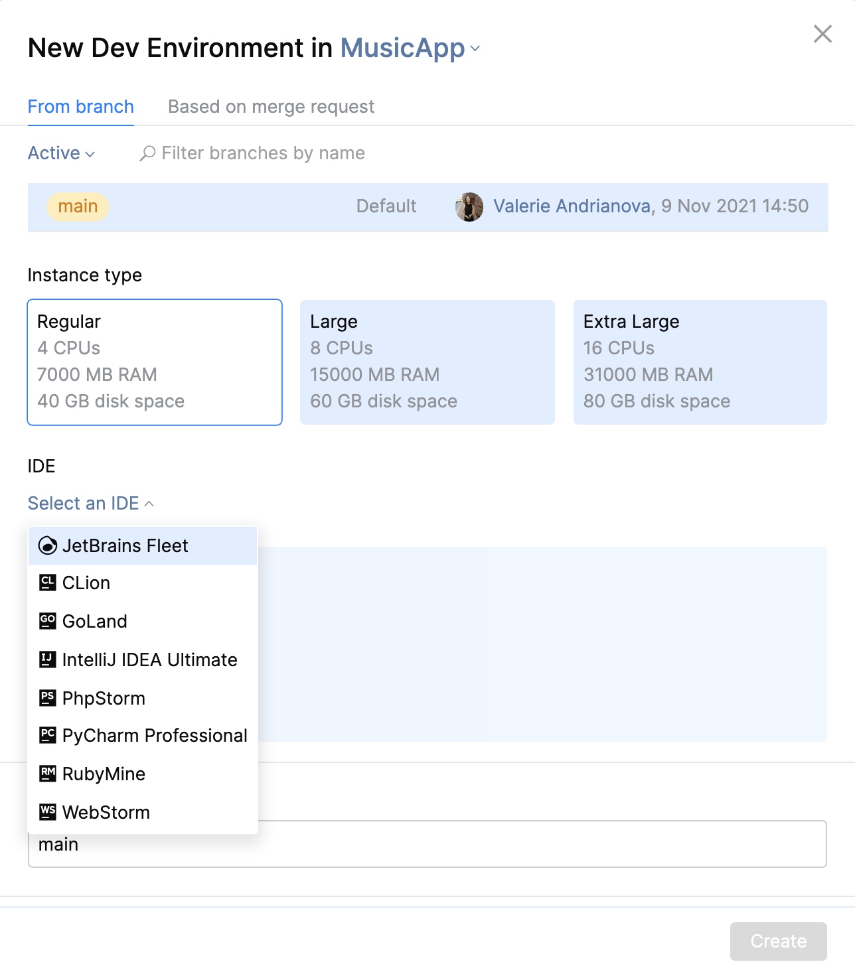The image size is (855, 974).
Task: Focus the Filter branches by name field
Action: coord(263,153)
